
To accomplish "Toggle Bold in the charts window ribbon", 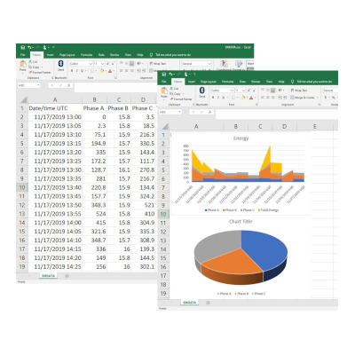I will click(x=213, y=98).
